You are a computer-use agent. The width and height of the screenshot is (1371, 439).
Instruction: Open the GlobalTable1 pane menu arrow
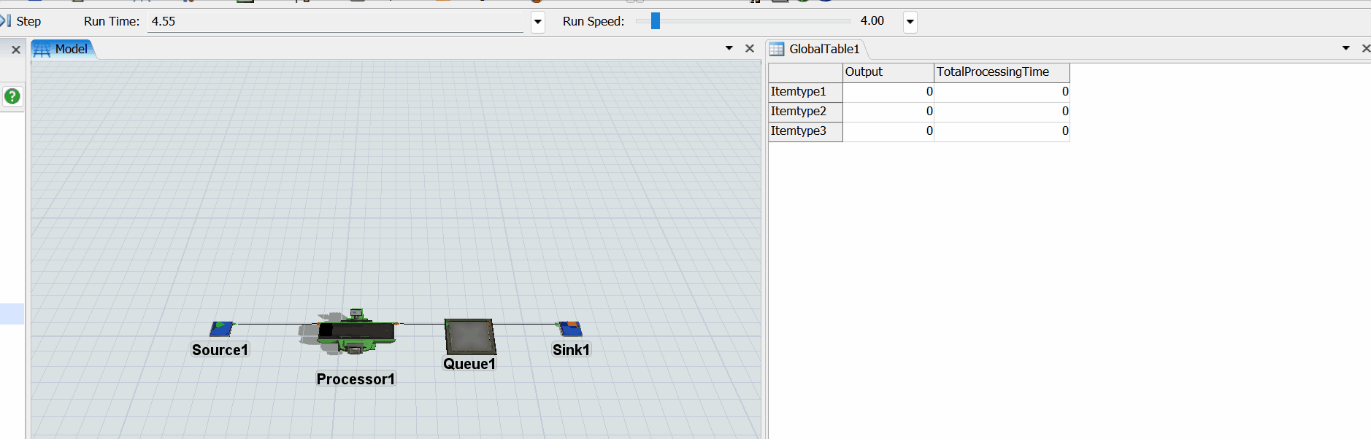point(1346,48)
